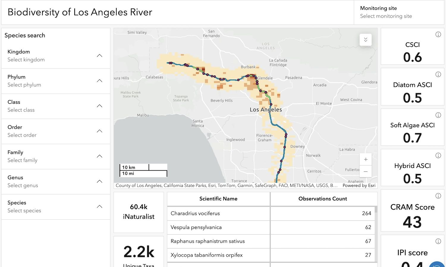Screen dimensions: 446x267
Task: Click the Powered by Esri link
Action: (x=359, y=185)
